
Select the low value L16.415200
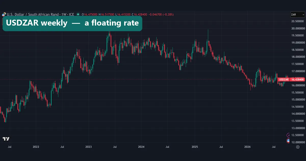point(123,15)
